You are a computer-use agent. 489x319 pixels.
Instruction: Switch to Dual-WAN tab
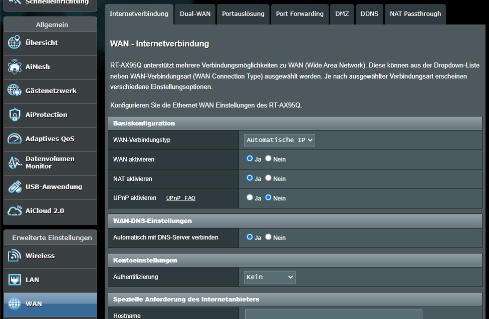tap(195, 14)
